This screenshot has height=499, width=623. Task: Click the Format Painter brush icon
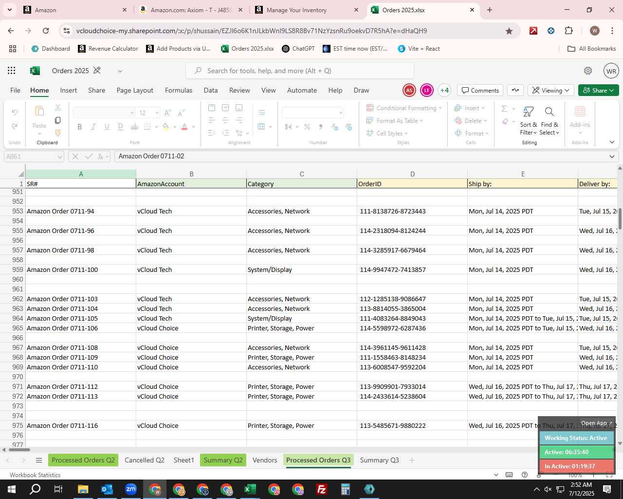[58, 133]
